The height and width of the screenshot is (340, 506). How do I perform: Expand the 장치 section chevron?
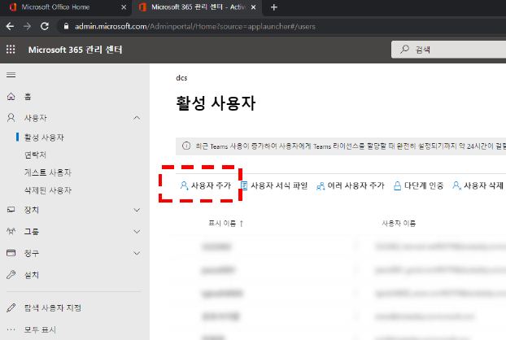click(137, 210)
